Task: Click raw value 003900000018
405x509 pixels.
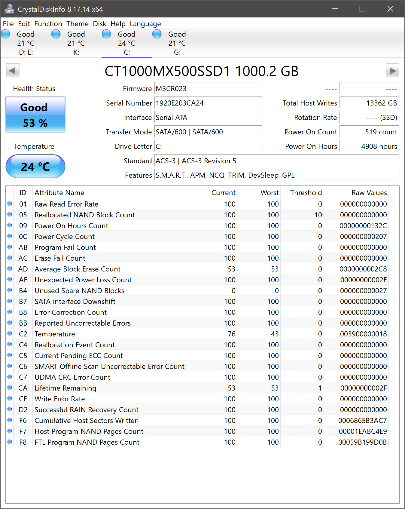Action: pos(364,334)
